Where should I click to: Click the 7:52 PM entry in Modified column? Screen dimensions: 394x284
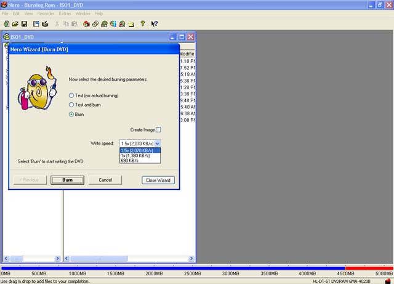187,68
